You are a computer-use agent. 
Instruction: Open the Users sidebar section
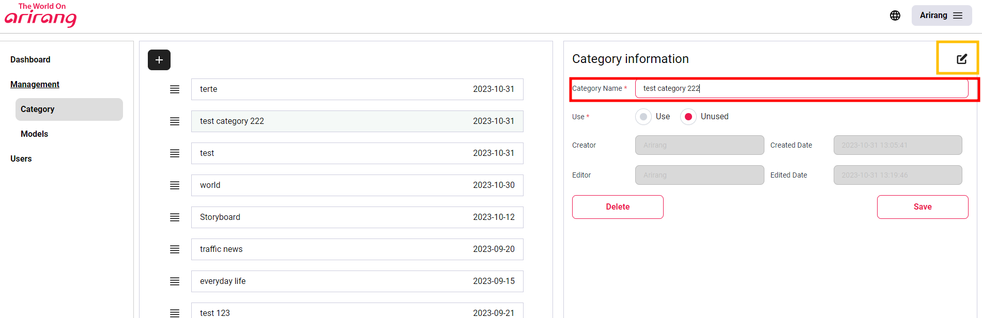pos(21,158)
